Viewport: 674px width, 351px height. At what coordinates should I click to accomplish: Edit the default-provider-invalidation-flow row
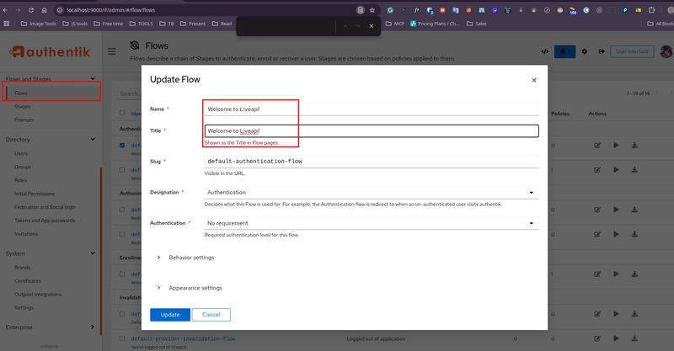597,338
